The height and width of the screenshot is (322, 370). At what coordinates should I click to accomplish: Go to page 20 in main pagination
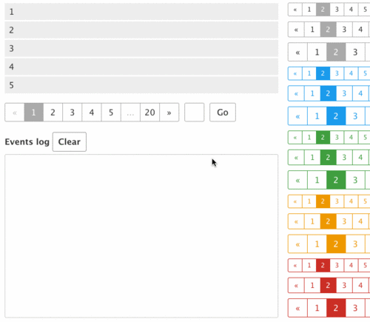point(149,113)
